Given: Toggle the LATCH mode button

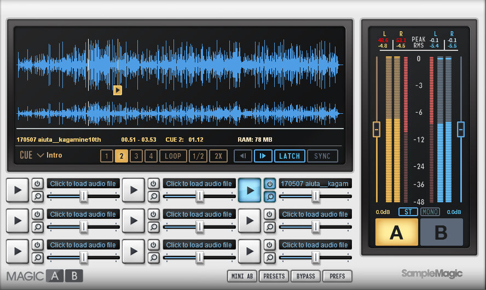Looking at the screenshot, I should 290,156.
